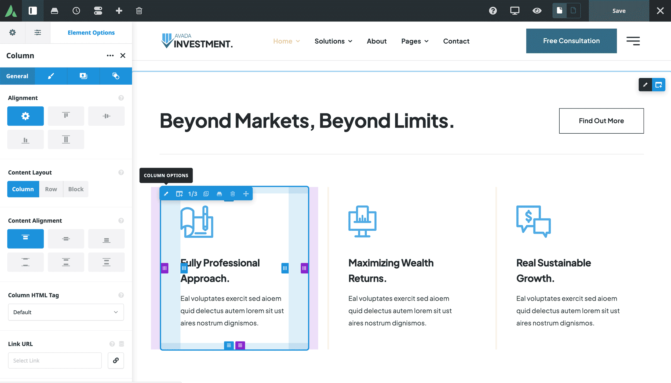Select the filled page icon beside Save
Image resolution: width=671 pixels, height=383 pixels.
pos(559,11)
